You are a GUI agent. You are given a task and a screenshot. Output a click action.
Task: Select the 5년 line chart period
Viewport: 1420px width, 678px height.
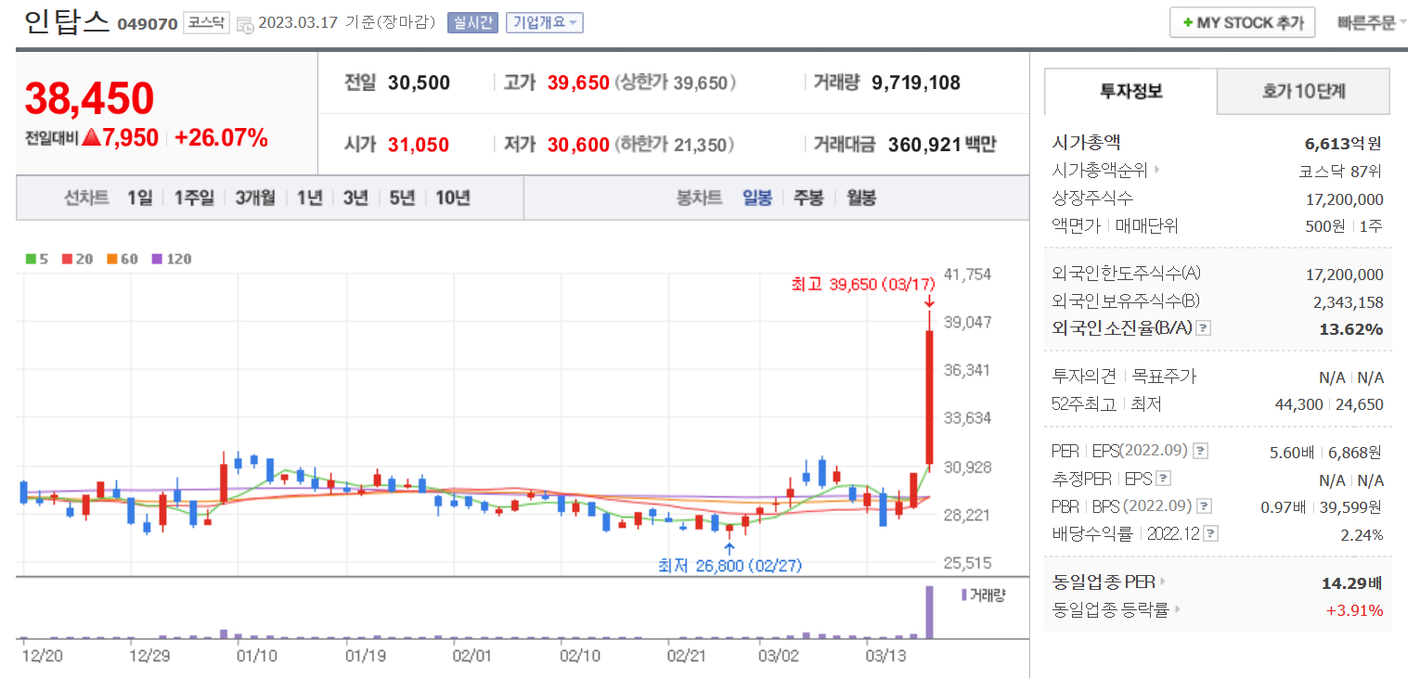click(402, 198)
